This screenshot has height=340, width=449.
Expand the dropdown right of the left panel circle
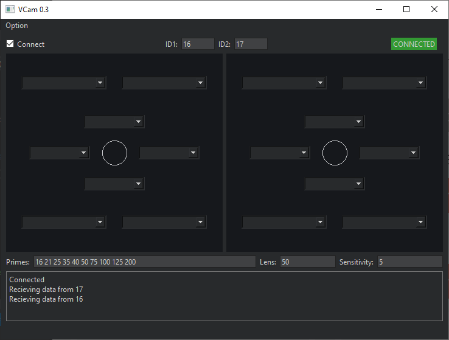click(169, 153)
